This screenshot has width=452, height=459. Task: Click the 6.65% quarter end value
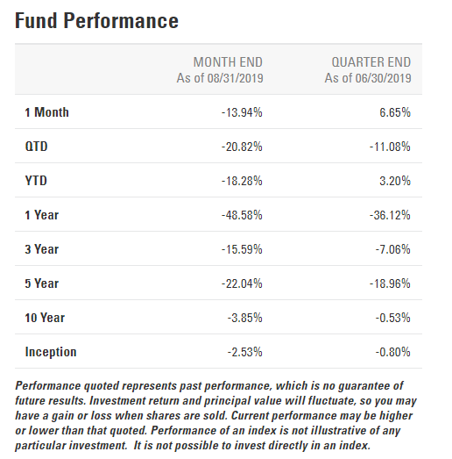point(395,112)
